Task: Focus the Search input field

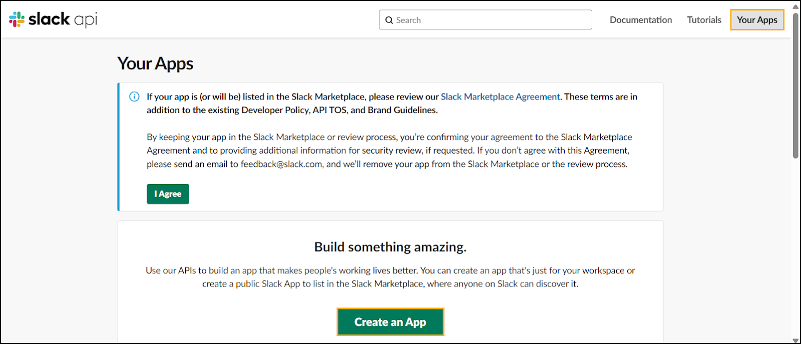Action: 491,20
